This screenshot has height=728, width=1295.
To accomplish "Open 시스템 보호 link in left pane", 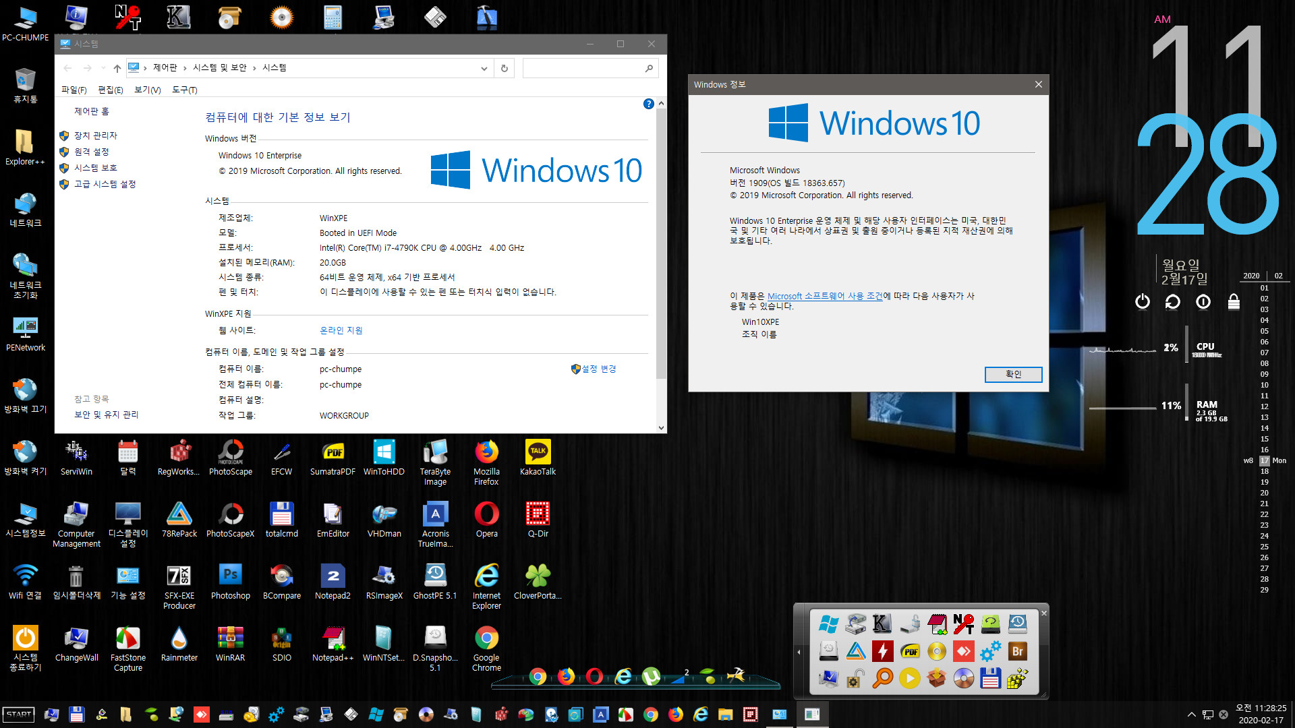I will click(x=95, y=168).
